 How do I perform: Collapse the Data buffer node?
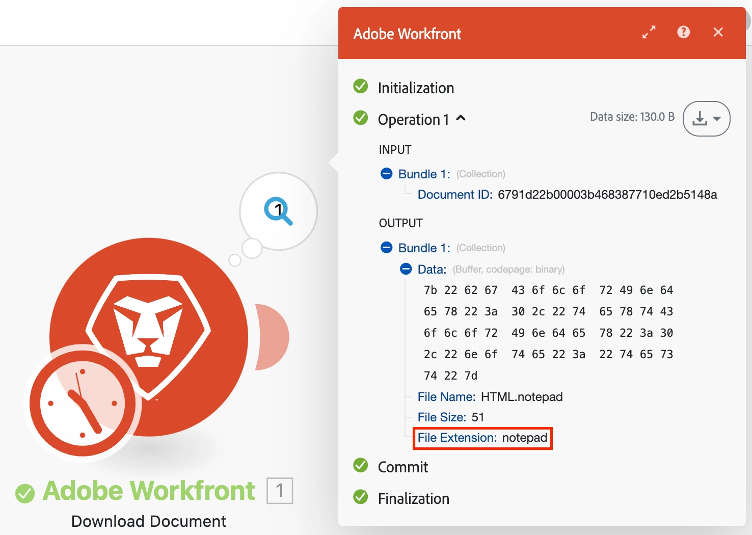[x=406, y=269]
